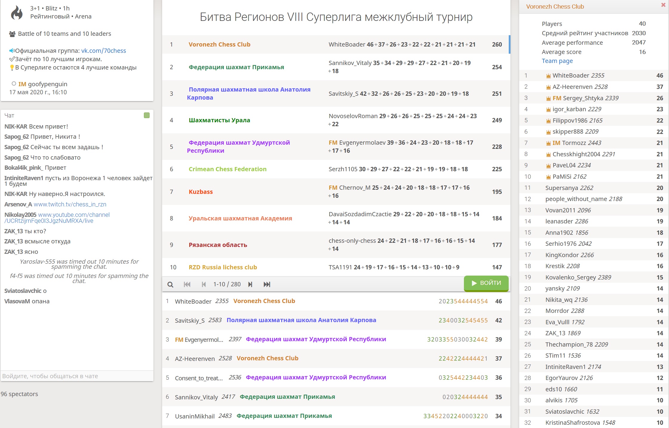Screen dimensions: 669x428
Task: Go to the first page of standings
Action: pos(187,284)
